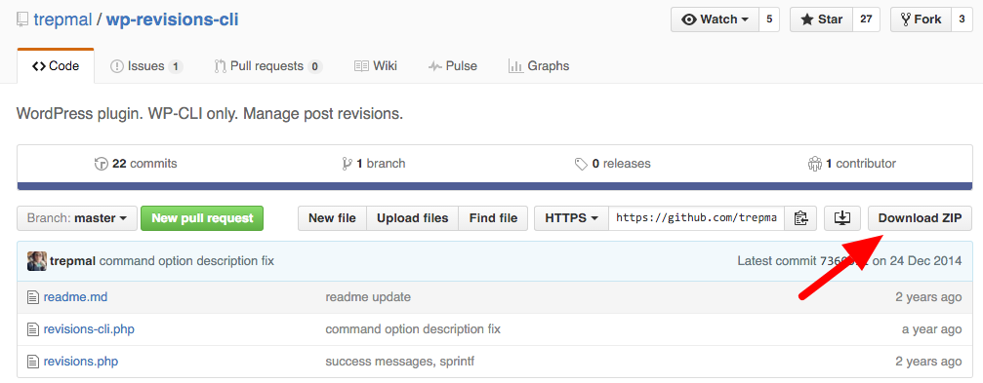Open the Pulse tab
Viewport: 983px width, 383px height.
click(453, 65)
